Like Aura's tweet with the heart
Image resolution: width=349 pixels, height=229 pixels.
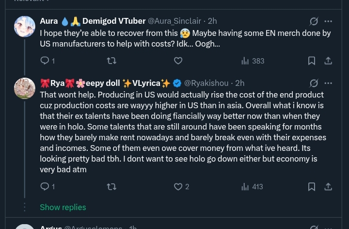click(178, 61)
